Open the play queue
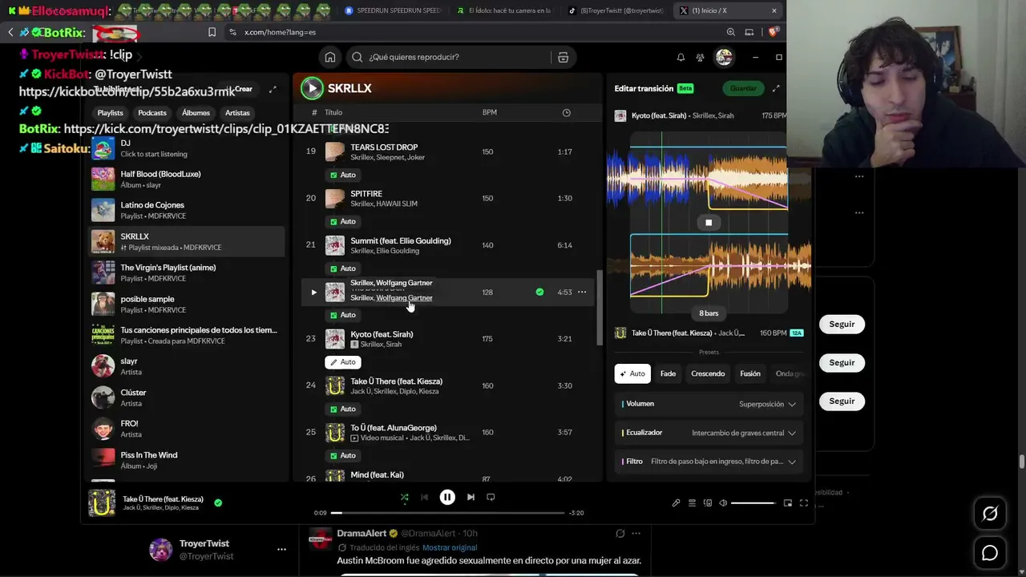1026x577 pixels. tap(692, 503)
